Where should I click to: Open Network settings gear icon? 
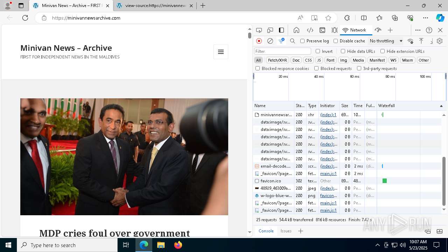(x=440, y=41)
